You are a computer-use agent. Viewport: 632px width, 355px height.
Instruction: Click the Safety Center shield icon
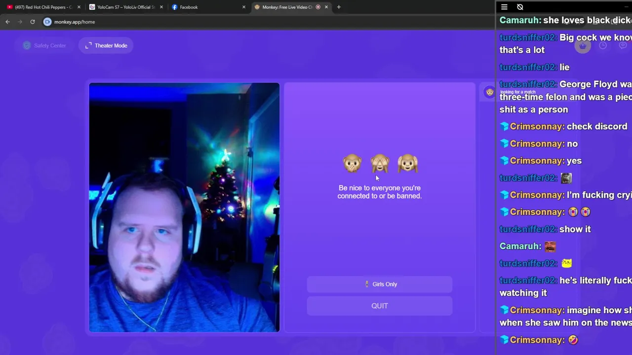click(x=27, y=45)
